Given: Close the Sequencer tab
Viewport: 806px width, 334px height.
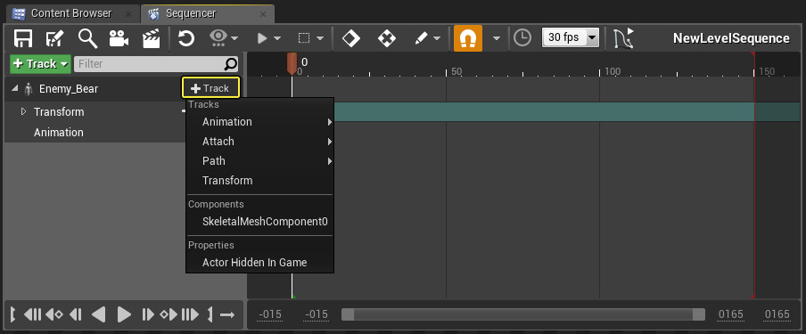Looking at the screenshot, I should coord(264,14).
